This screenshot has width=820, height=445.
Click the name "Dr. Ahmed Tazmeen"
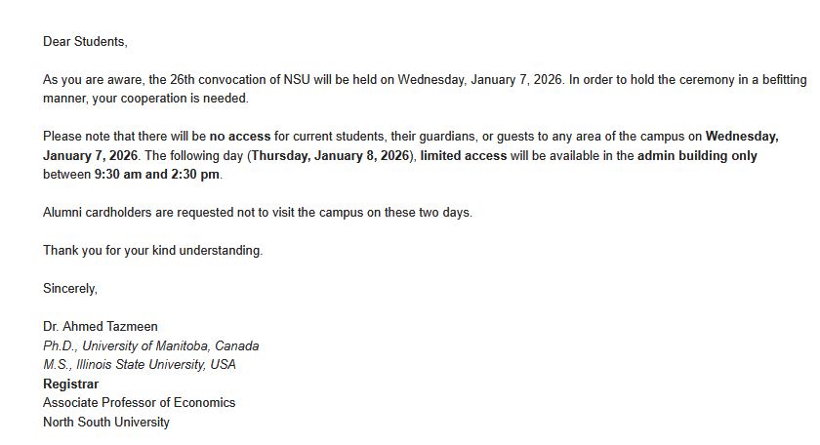pyautogui.click(x=100, y=327)
